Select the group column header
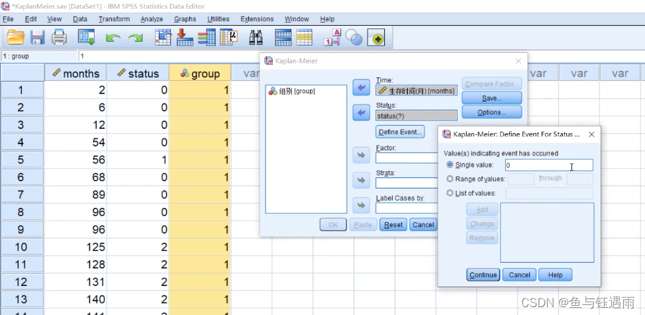 click(200, 73)
